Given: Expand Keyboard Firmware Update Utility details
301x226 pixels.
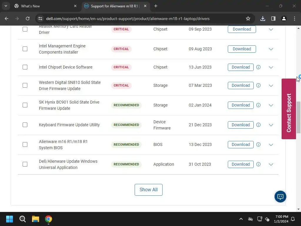Looking at the screenshot, I should (271, 125).
